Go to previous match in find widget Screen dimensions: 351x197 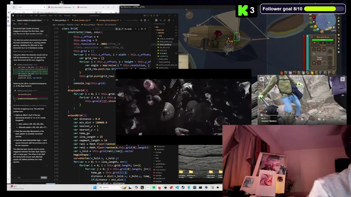[135, 29]
